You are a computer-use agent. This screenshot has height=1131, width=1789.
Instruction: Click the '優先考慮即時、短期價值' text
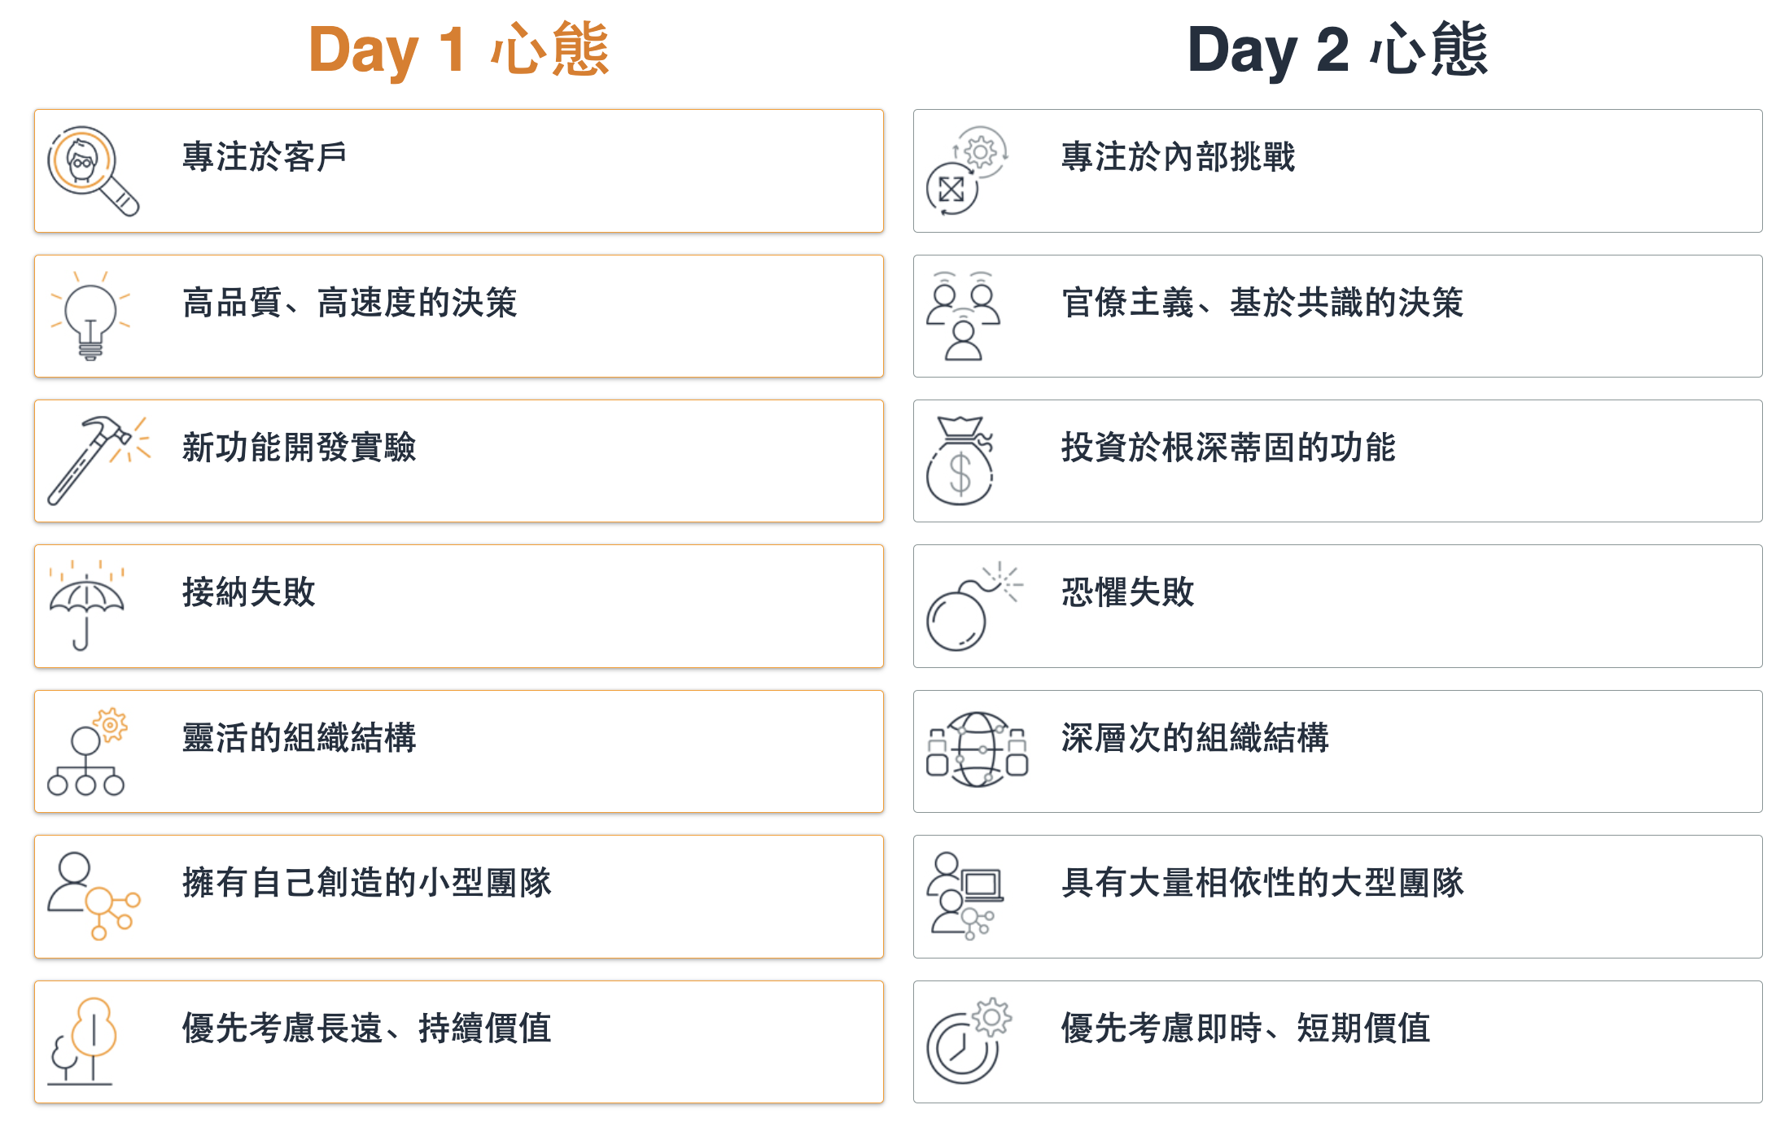[x=1245, y=1028]
